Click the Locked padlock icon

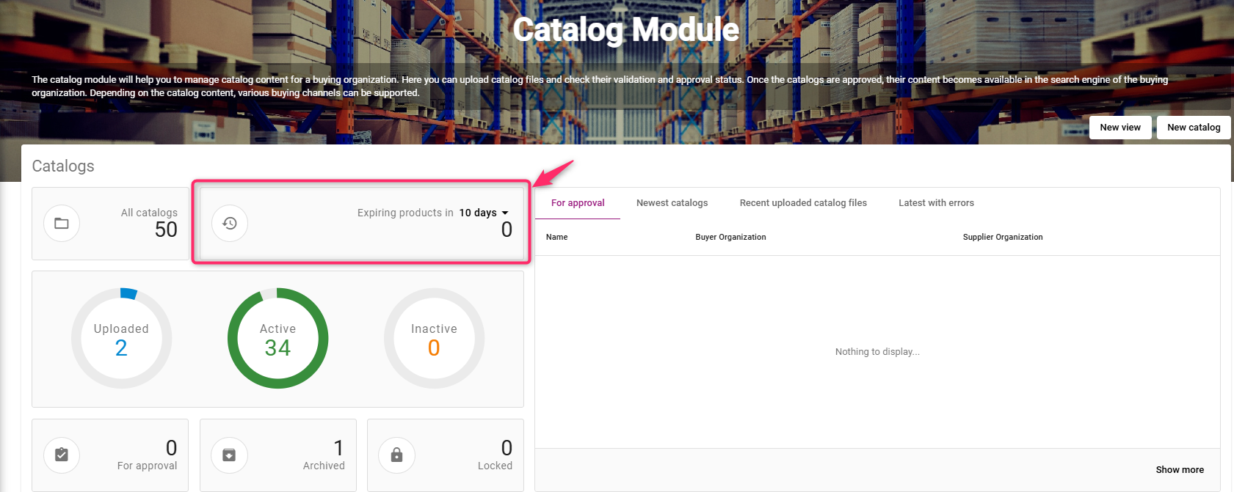pos(396,455)
